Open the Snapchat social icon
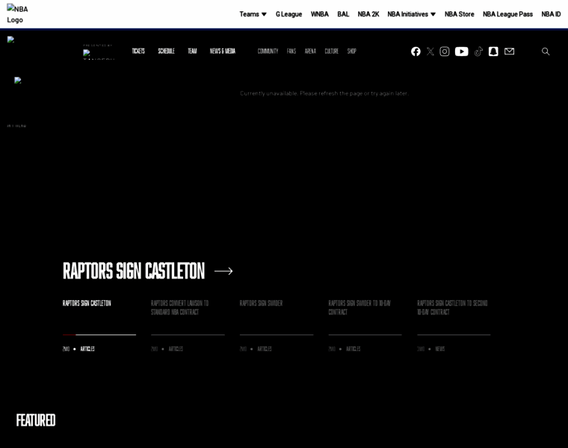This screenshot has height=448, width=568. point(493,52)
